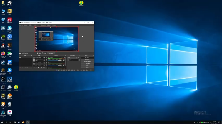Open OBS 设置 settings button

tap(87, 65)
